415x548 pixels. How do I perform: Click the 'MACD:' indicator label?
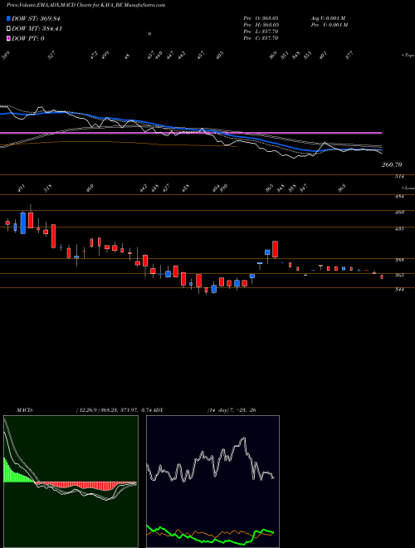(x=25, y=410)
